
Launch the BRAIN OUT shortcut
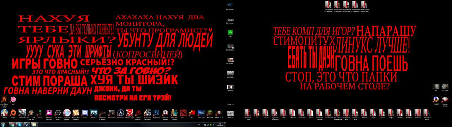tap(219, 114)
